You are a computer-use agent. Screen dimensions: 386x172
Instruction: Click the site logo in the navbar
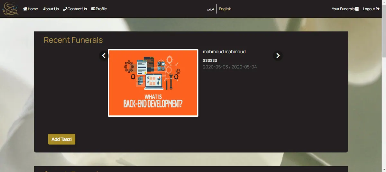coord(10,9)
